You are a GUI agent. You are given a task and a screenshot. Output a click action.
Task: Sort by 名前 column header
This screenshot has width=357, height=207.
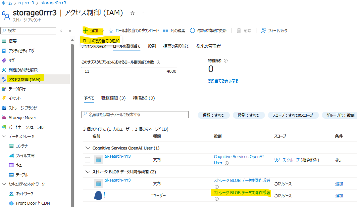point(96,136)
